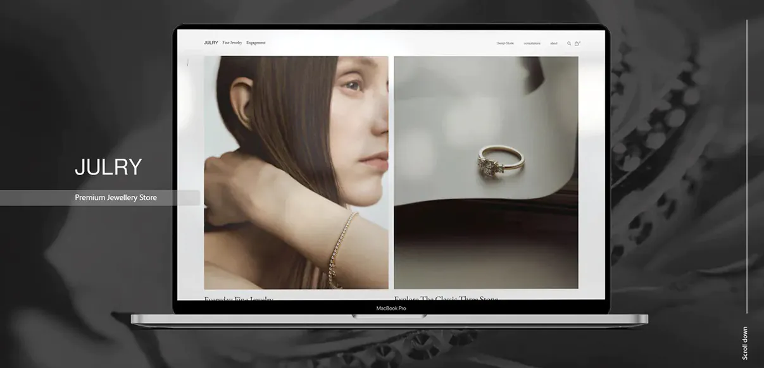Click the Everyday Fine Jewelry link
The width and height of the screenshot is (764, 368).
pyautogui.click(x=238, y=298)
